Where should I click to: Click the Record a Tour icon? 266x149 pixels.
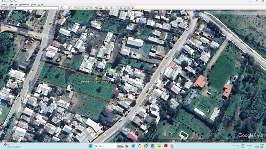[x=91, y=8]
